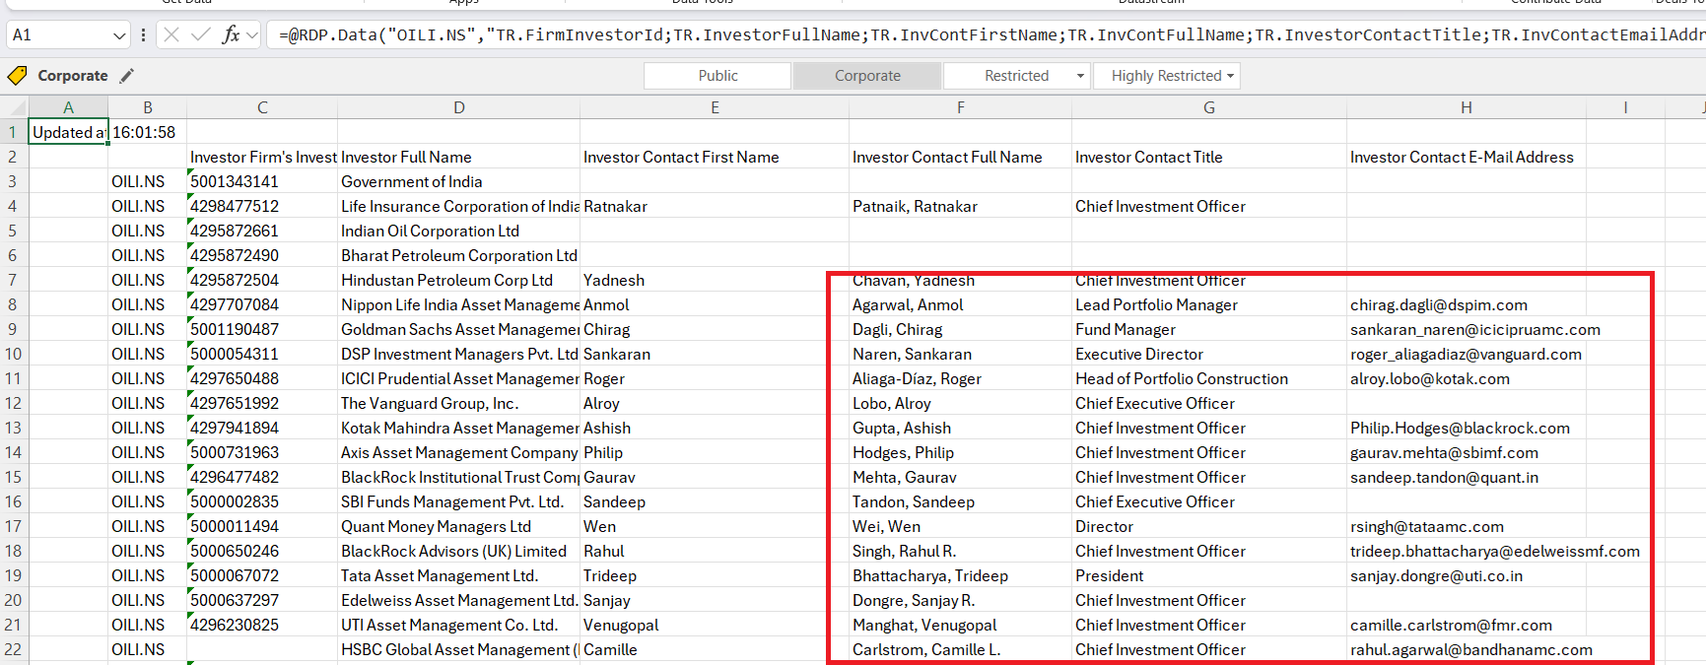The height and width of the screenshot is (665, 1706).
Task: Select row 10 header
Action: click(14, 354)
